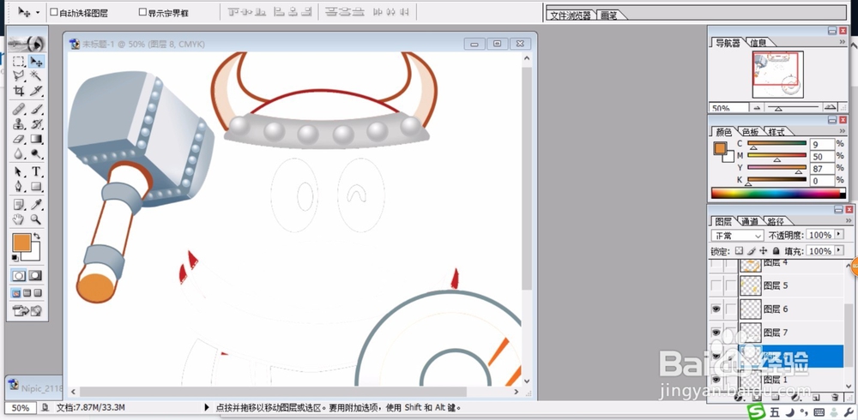858x420 pixels.
Task: Click the CMYK color spectrum ramp
Action: pyautogui.click(x=777, y=193)
